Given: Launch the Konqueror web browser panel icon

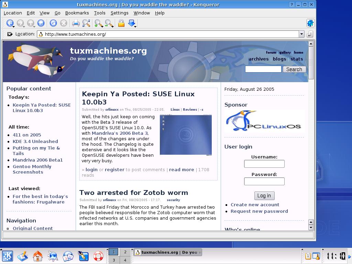Looking at the screenshot, I should coord(53,256).
